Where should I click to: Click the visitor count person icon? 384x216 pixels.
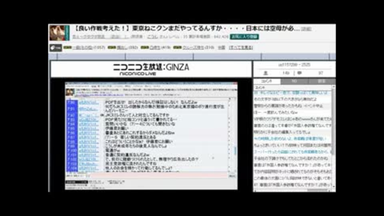266,73
